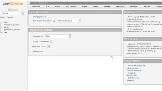Open help icon for server connection collation
This screenshot has height=91, width=162.
pos(54,21)
